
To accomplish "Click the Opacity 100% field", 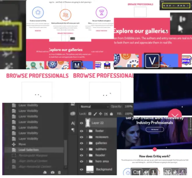I will coord(128,107).
